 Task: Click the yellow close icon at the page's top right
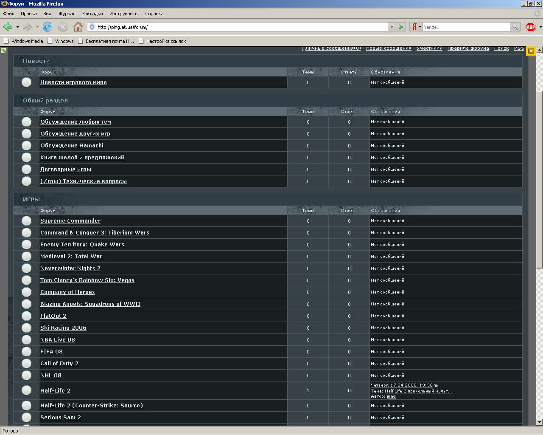coord(531,51)
